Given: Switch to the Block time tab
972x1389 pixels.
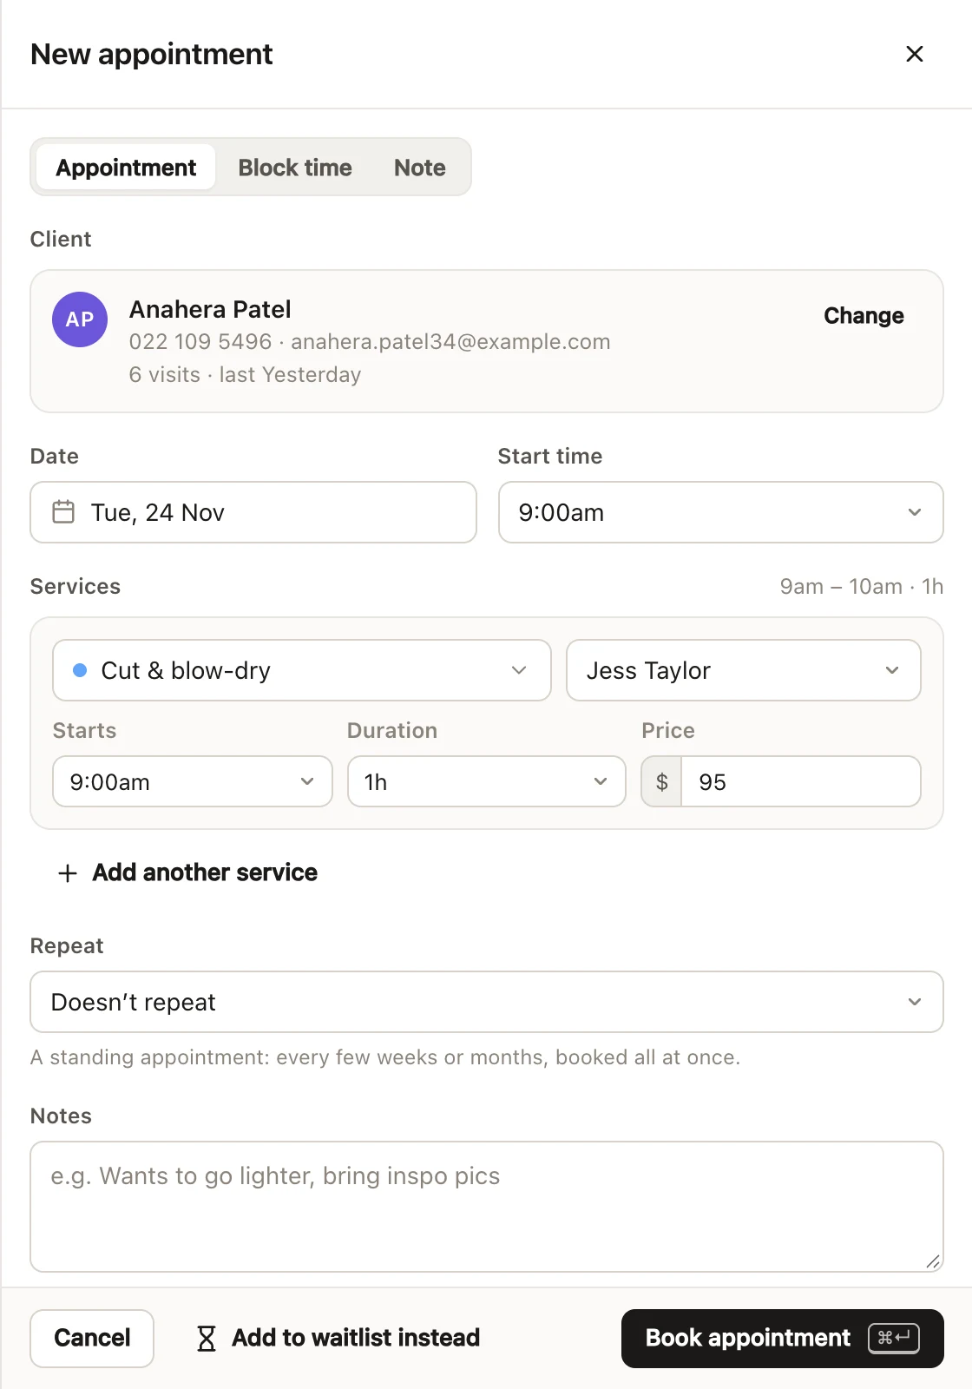Looking at the screenshot, I should tap(295, 167).
